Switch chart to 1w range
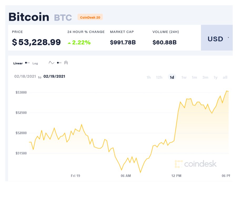 click(x=184, y=77)
